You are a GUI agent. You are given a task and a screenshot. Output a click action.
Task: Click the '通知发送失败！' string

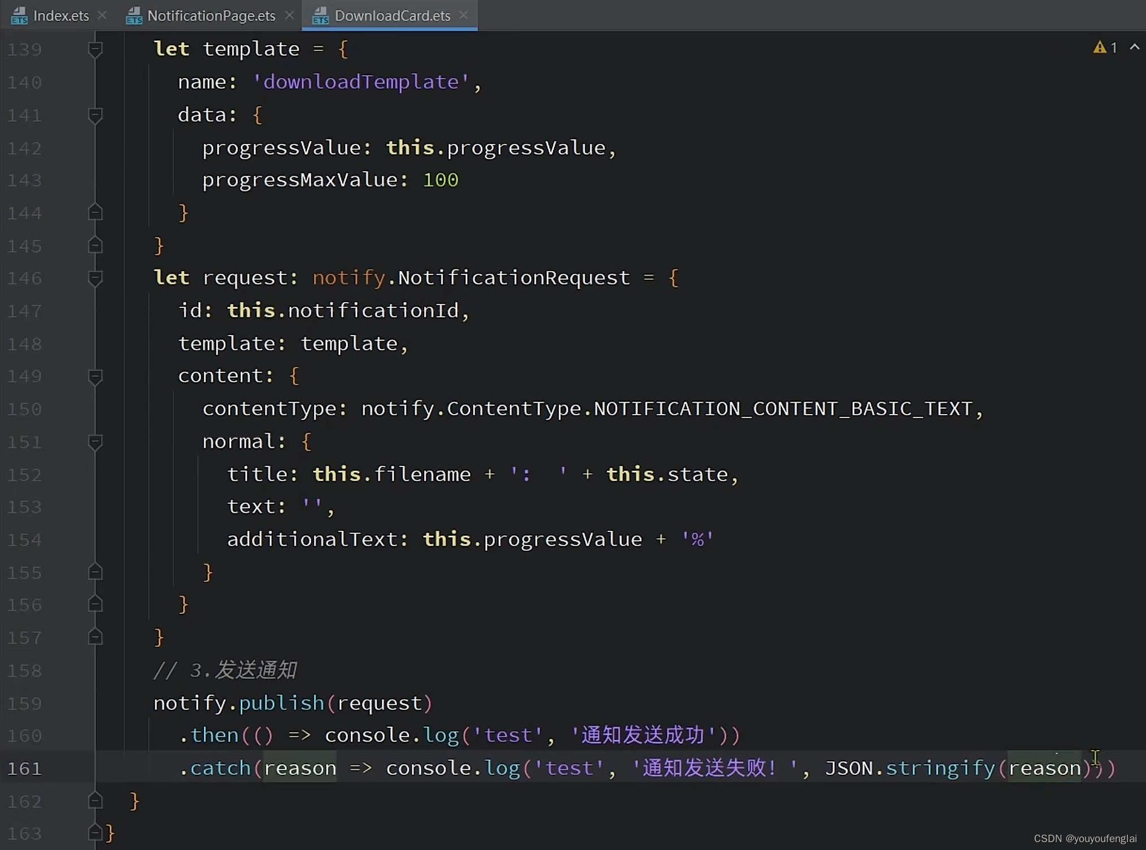[x=714, y=768]
